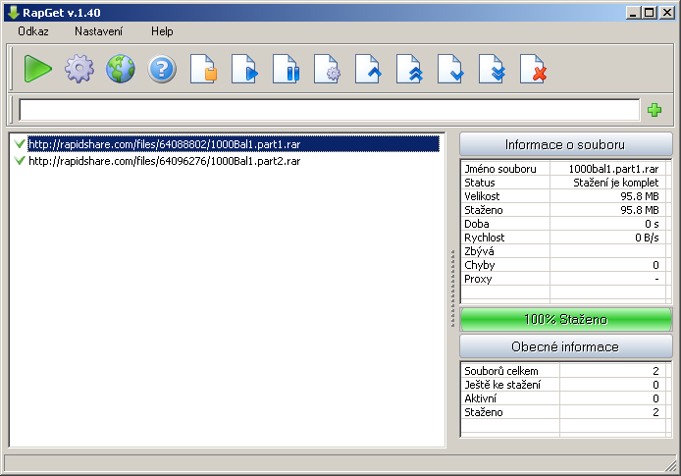Click the Chyby row label
Image resolution: width=681 pixels, height=476 pixels.
[x=480, y=265]
